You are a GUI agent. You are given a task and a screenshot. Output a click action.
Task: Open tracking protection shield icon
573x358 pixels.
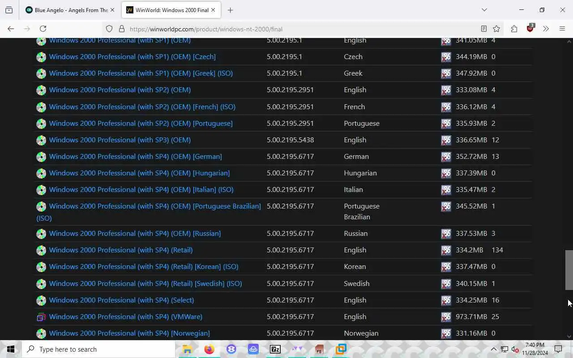(x=109, y=29)
